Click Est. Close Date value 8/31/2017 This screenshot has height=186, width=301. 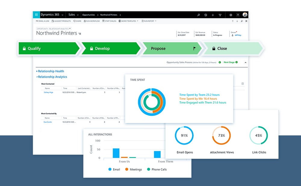pyautogui.click(x=182, y=35)
